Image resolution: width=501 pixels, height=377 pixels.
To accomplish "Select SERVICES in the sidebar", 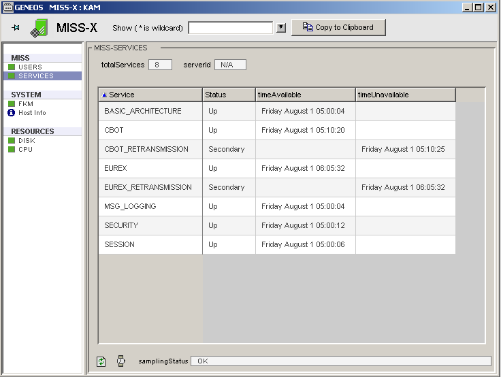I will (x=35, y=76).
